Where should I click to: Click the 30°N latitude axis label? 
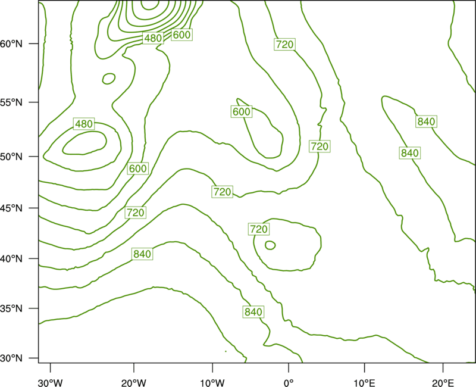click(x=11, y=358)
